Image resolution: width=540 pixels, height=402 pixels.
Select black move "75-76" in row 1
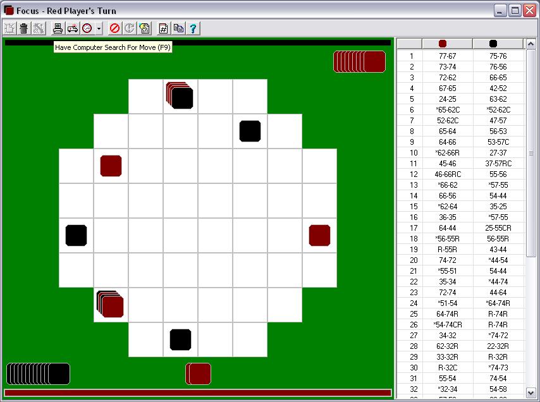pyautogui.click(x=498, y=56)
